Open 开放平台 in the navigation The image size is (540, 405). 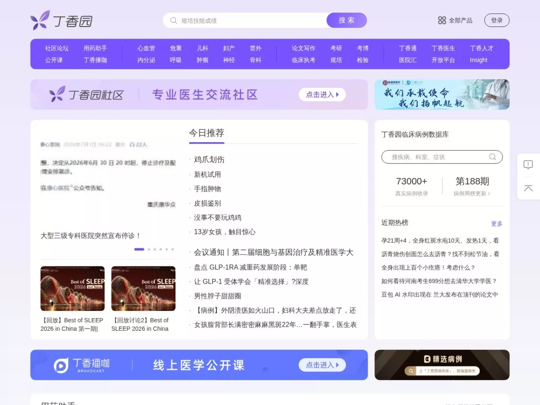(443, 60)
